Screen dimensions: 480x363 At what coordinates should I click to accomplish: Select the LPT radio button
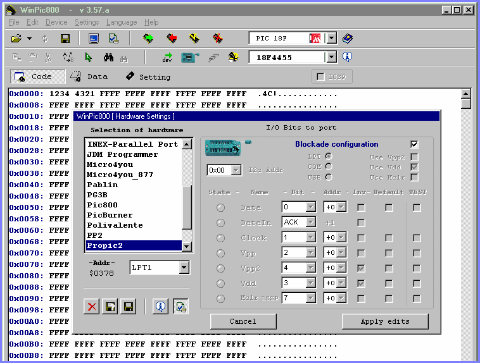(329, 157)
